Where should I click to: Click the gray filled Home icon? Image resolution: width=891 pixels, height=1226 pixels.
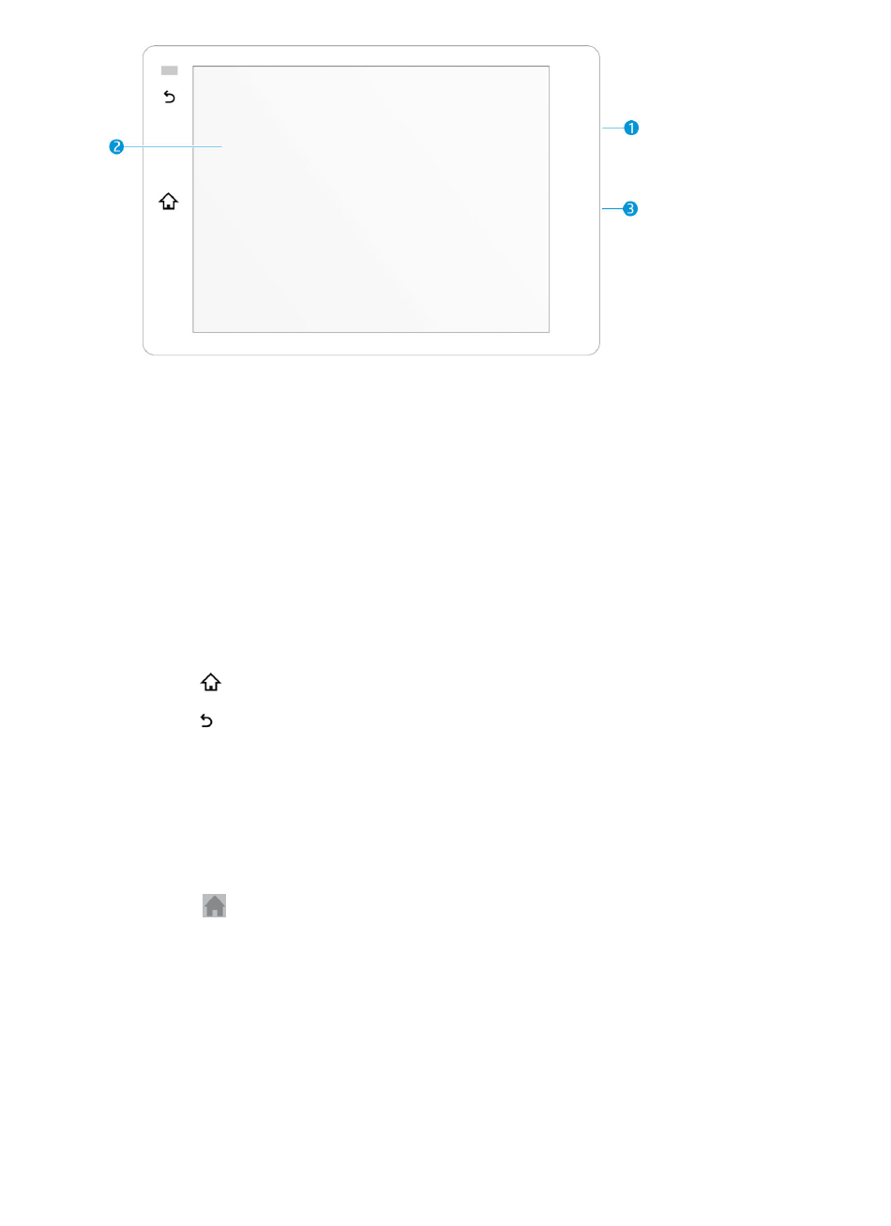click(x=215, y=905)
